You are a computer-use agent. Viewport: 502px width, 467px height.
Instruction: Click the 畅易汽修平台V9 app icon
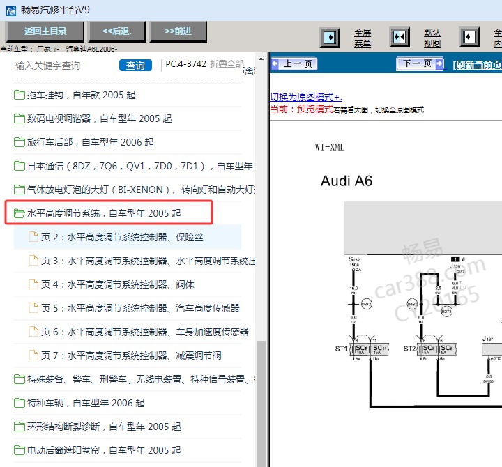10,10
